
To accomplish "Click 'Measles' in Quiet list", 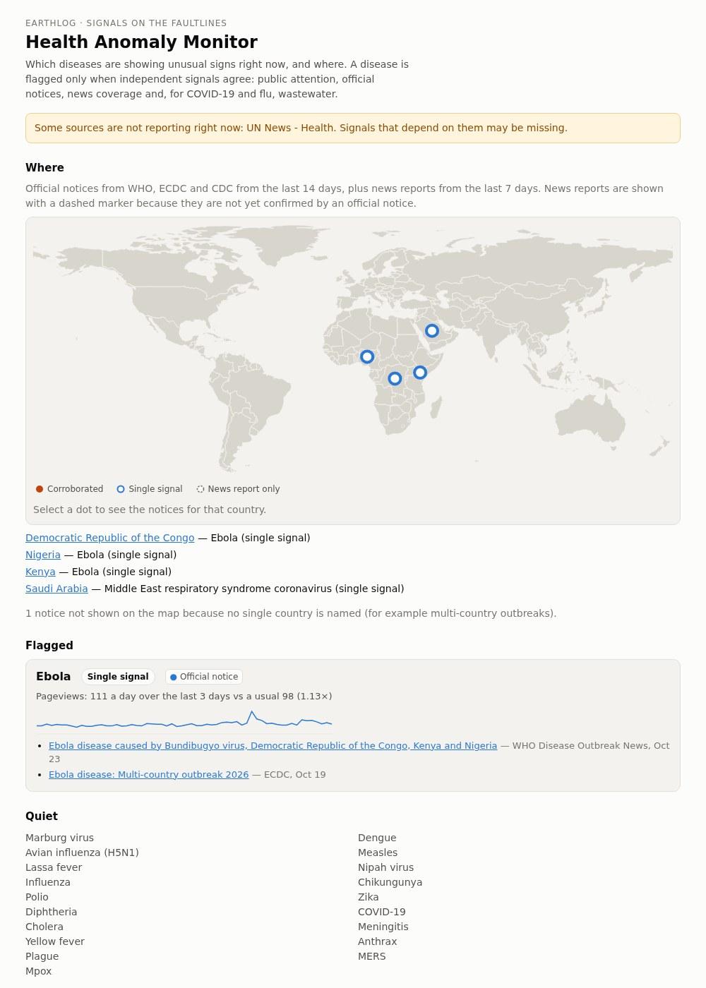I will pos(378,853).
